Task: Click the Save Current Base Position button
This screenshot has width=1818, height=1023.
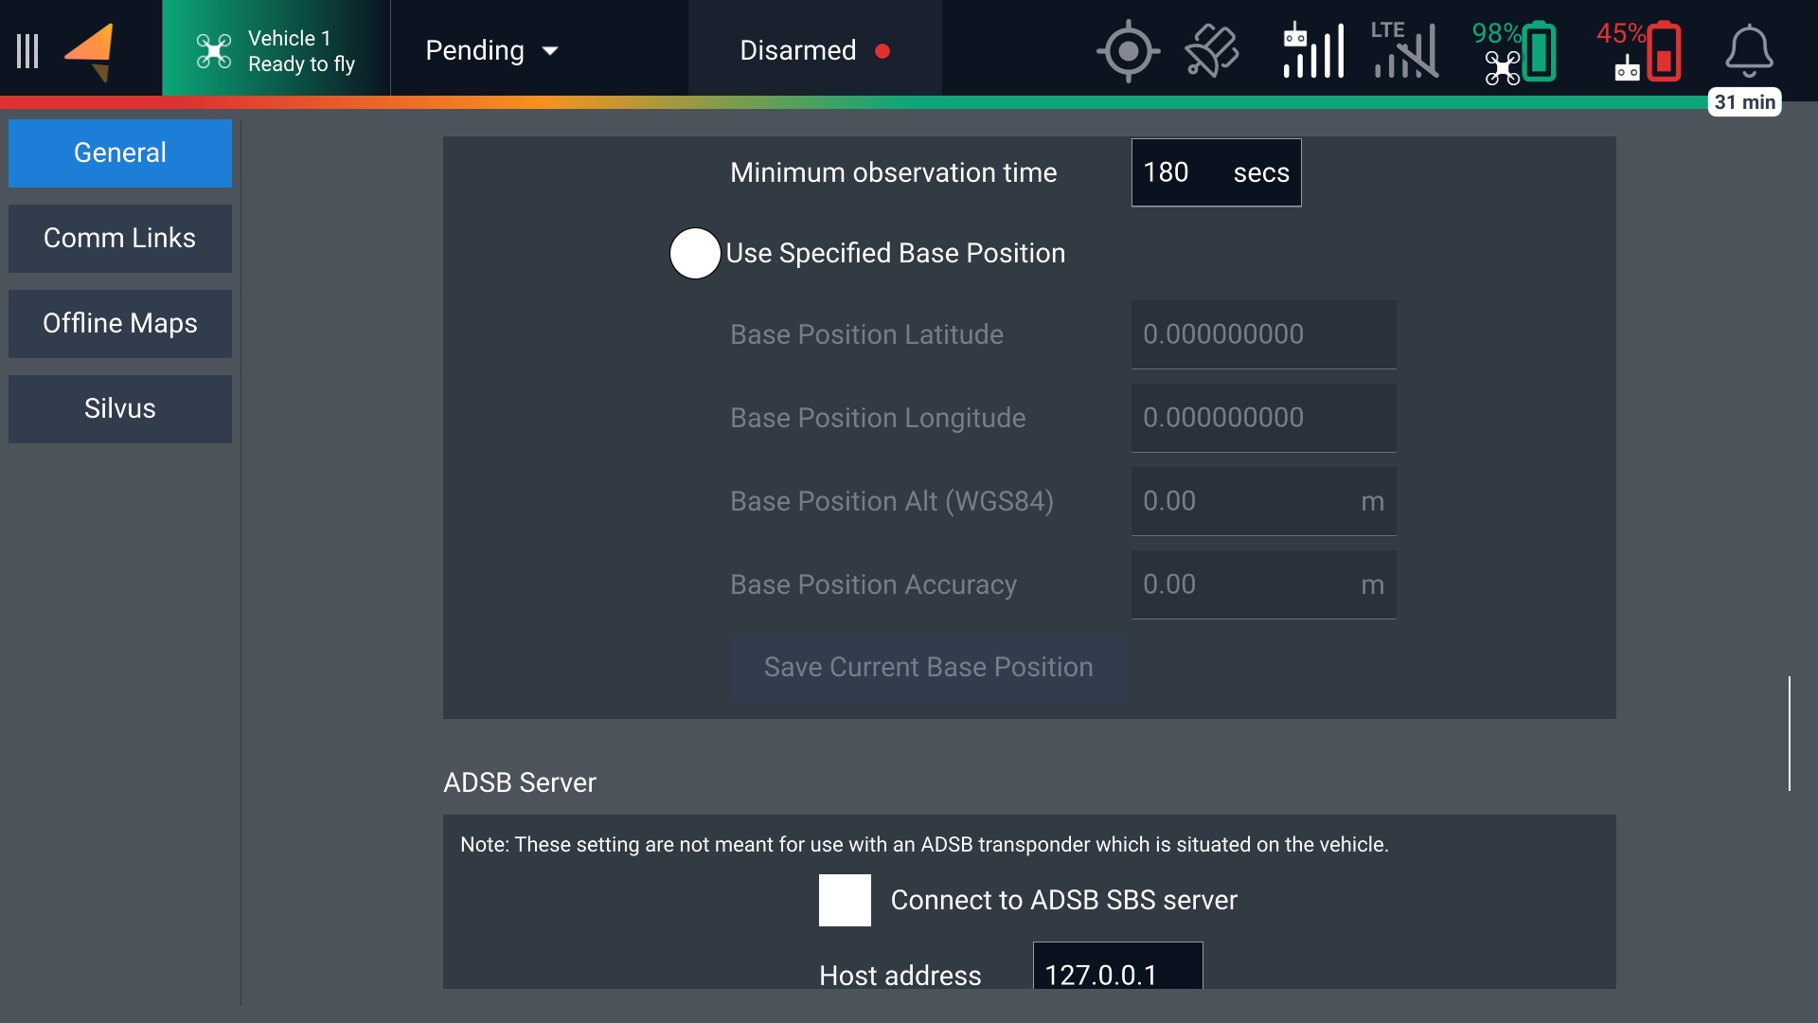Action: pyautogui.click(x=928, y=667)
